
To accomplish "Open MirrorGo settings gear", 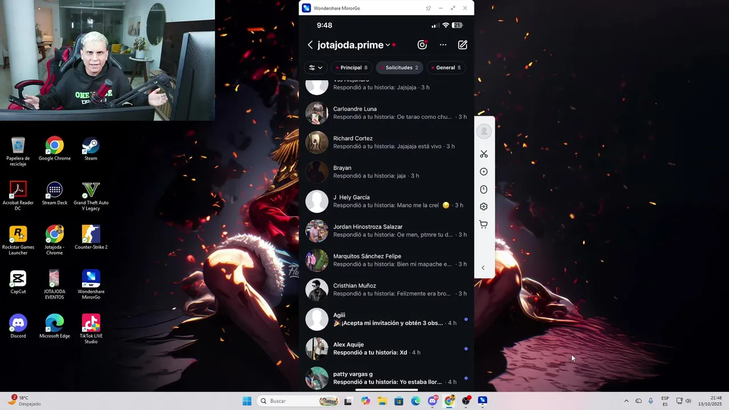I will (x=484, y=207).
